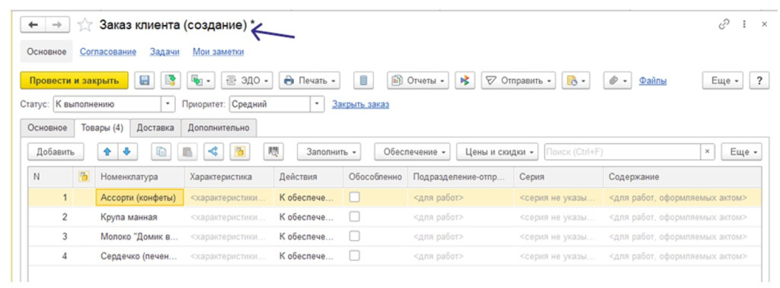This screenshot has width=780, height=288.
Task: Click the Действия column header
Action: (x=308, y=177)
